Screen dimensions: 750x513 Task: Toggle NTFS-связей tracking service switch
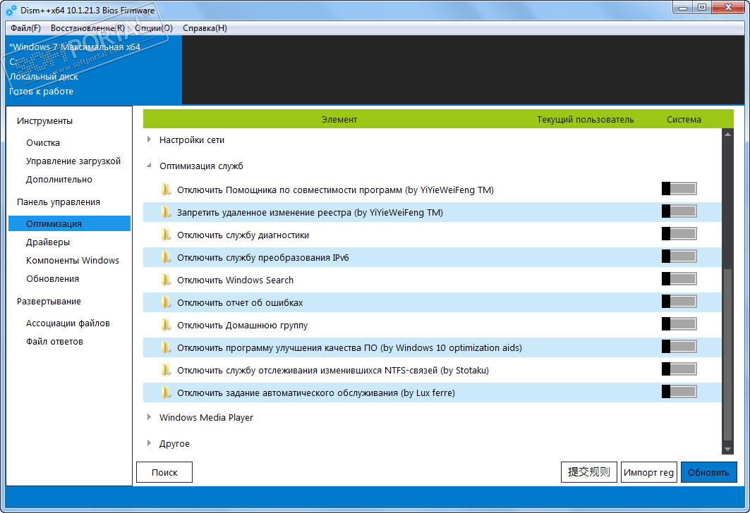coord(679,369)
